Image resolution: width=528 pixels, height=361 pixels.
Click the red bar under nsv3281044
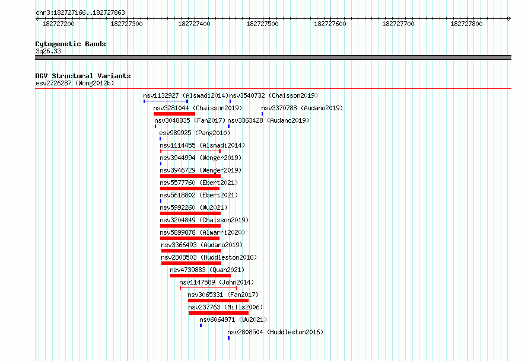coord(174,114)
